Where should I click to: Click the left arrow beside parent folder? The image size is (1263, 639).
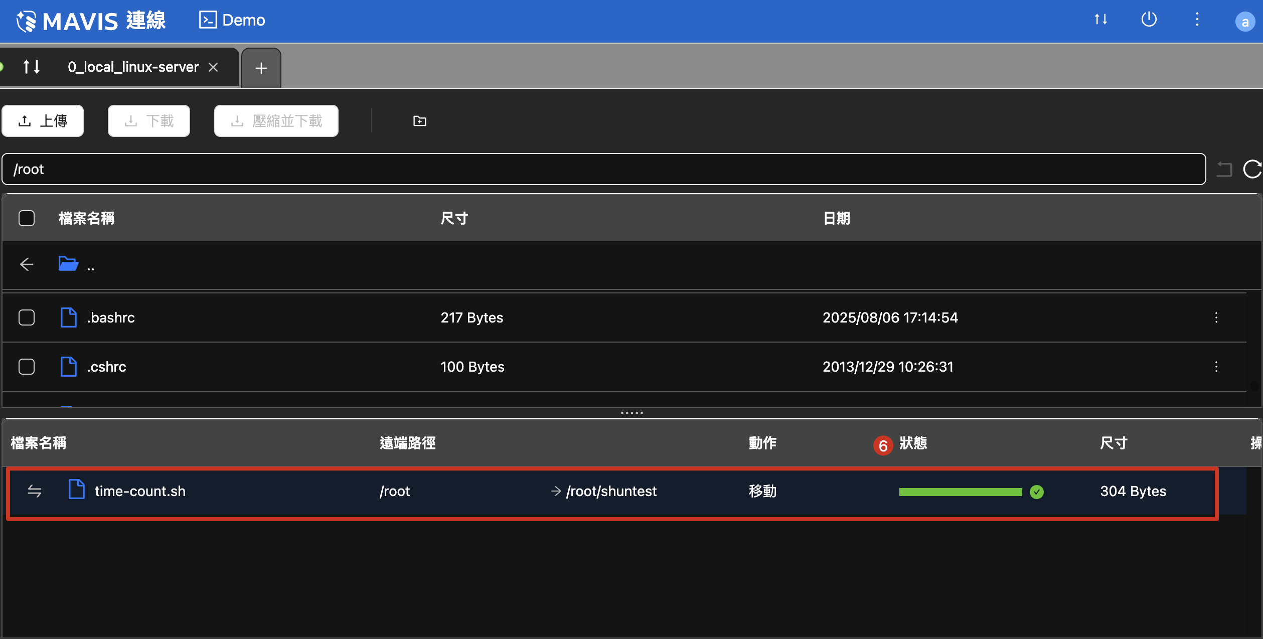pyautogui.click(x=27, y=264)
